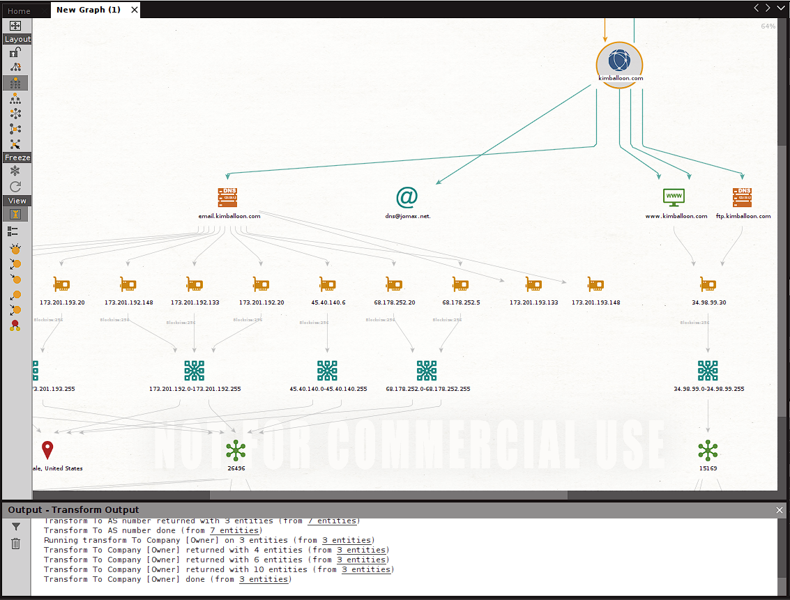The width and height of the screenshot is (790, 600).
Task: Click the refresh layout arrow icon
Action: coord(15,187)
